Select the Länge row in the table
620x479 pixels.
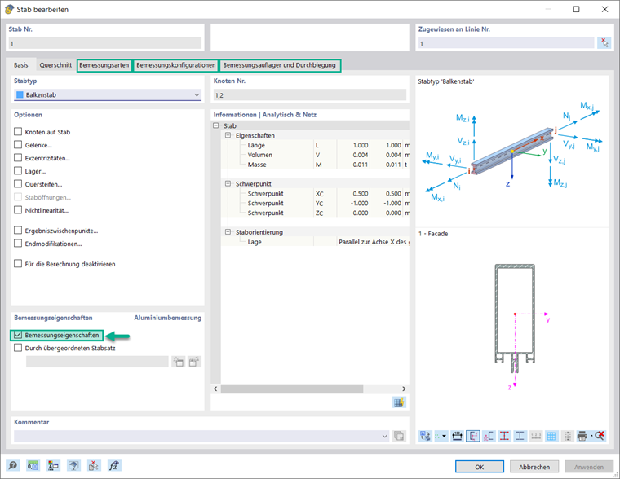pyautogui.click(x=315, y=145)
